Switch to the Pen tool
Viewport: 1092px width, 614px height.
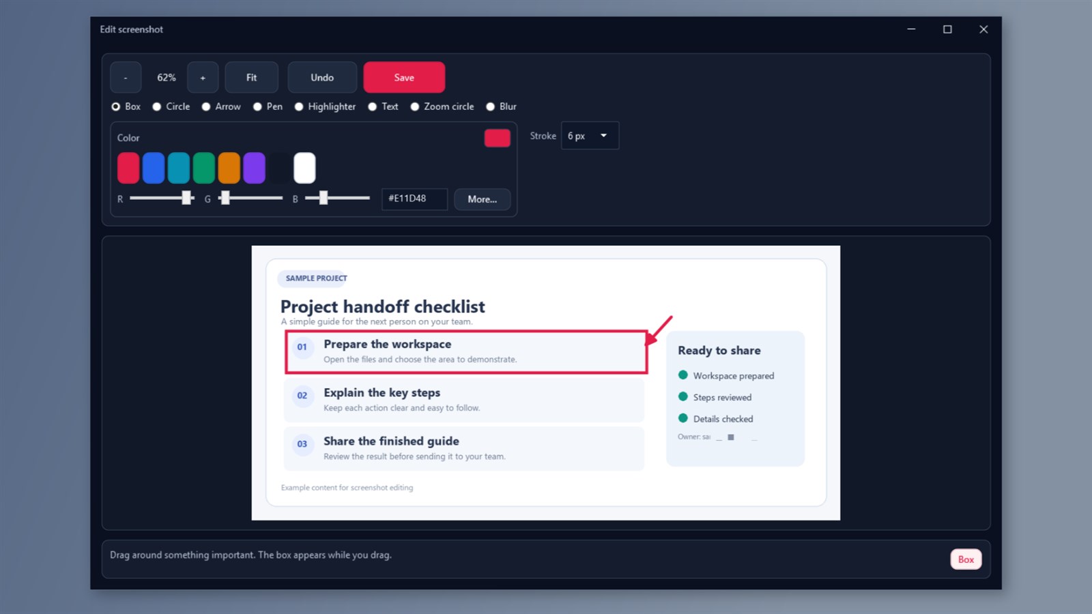click(268, 106)
